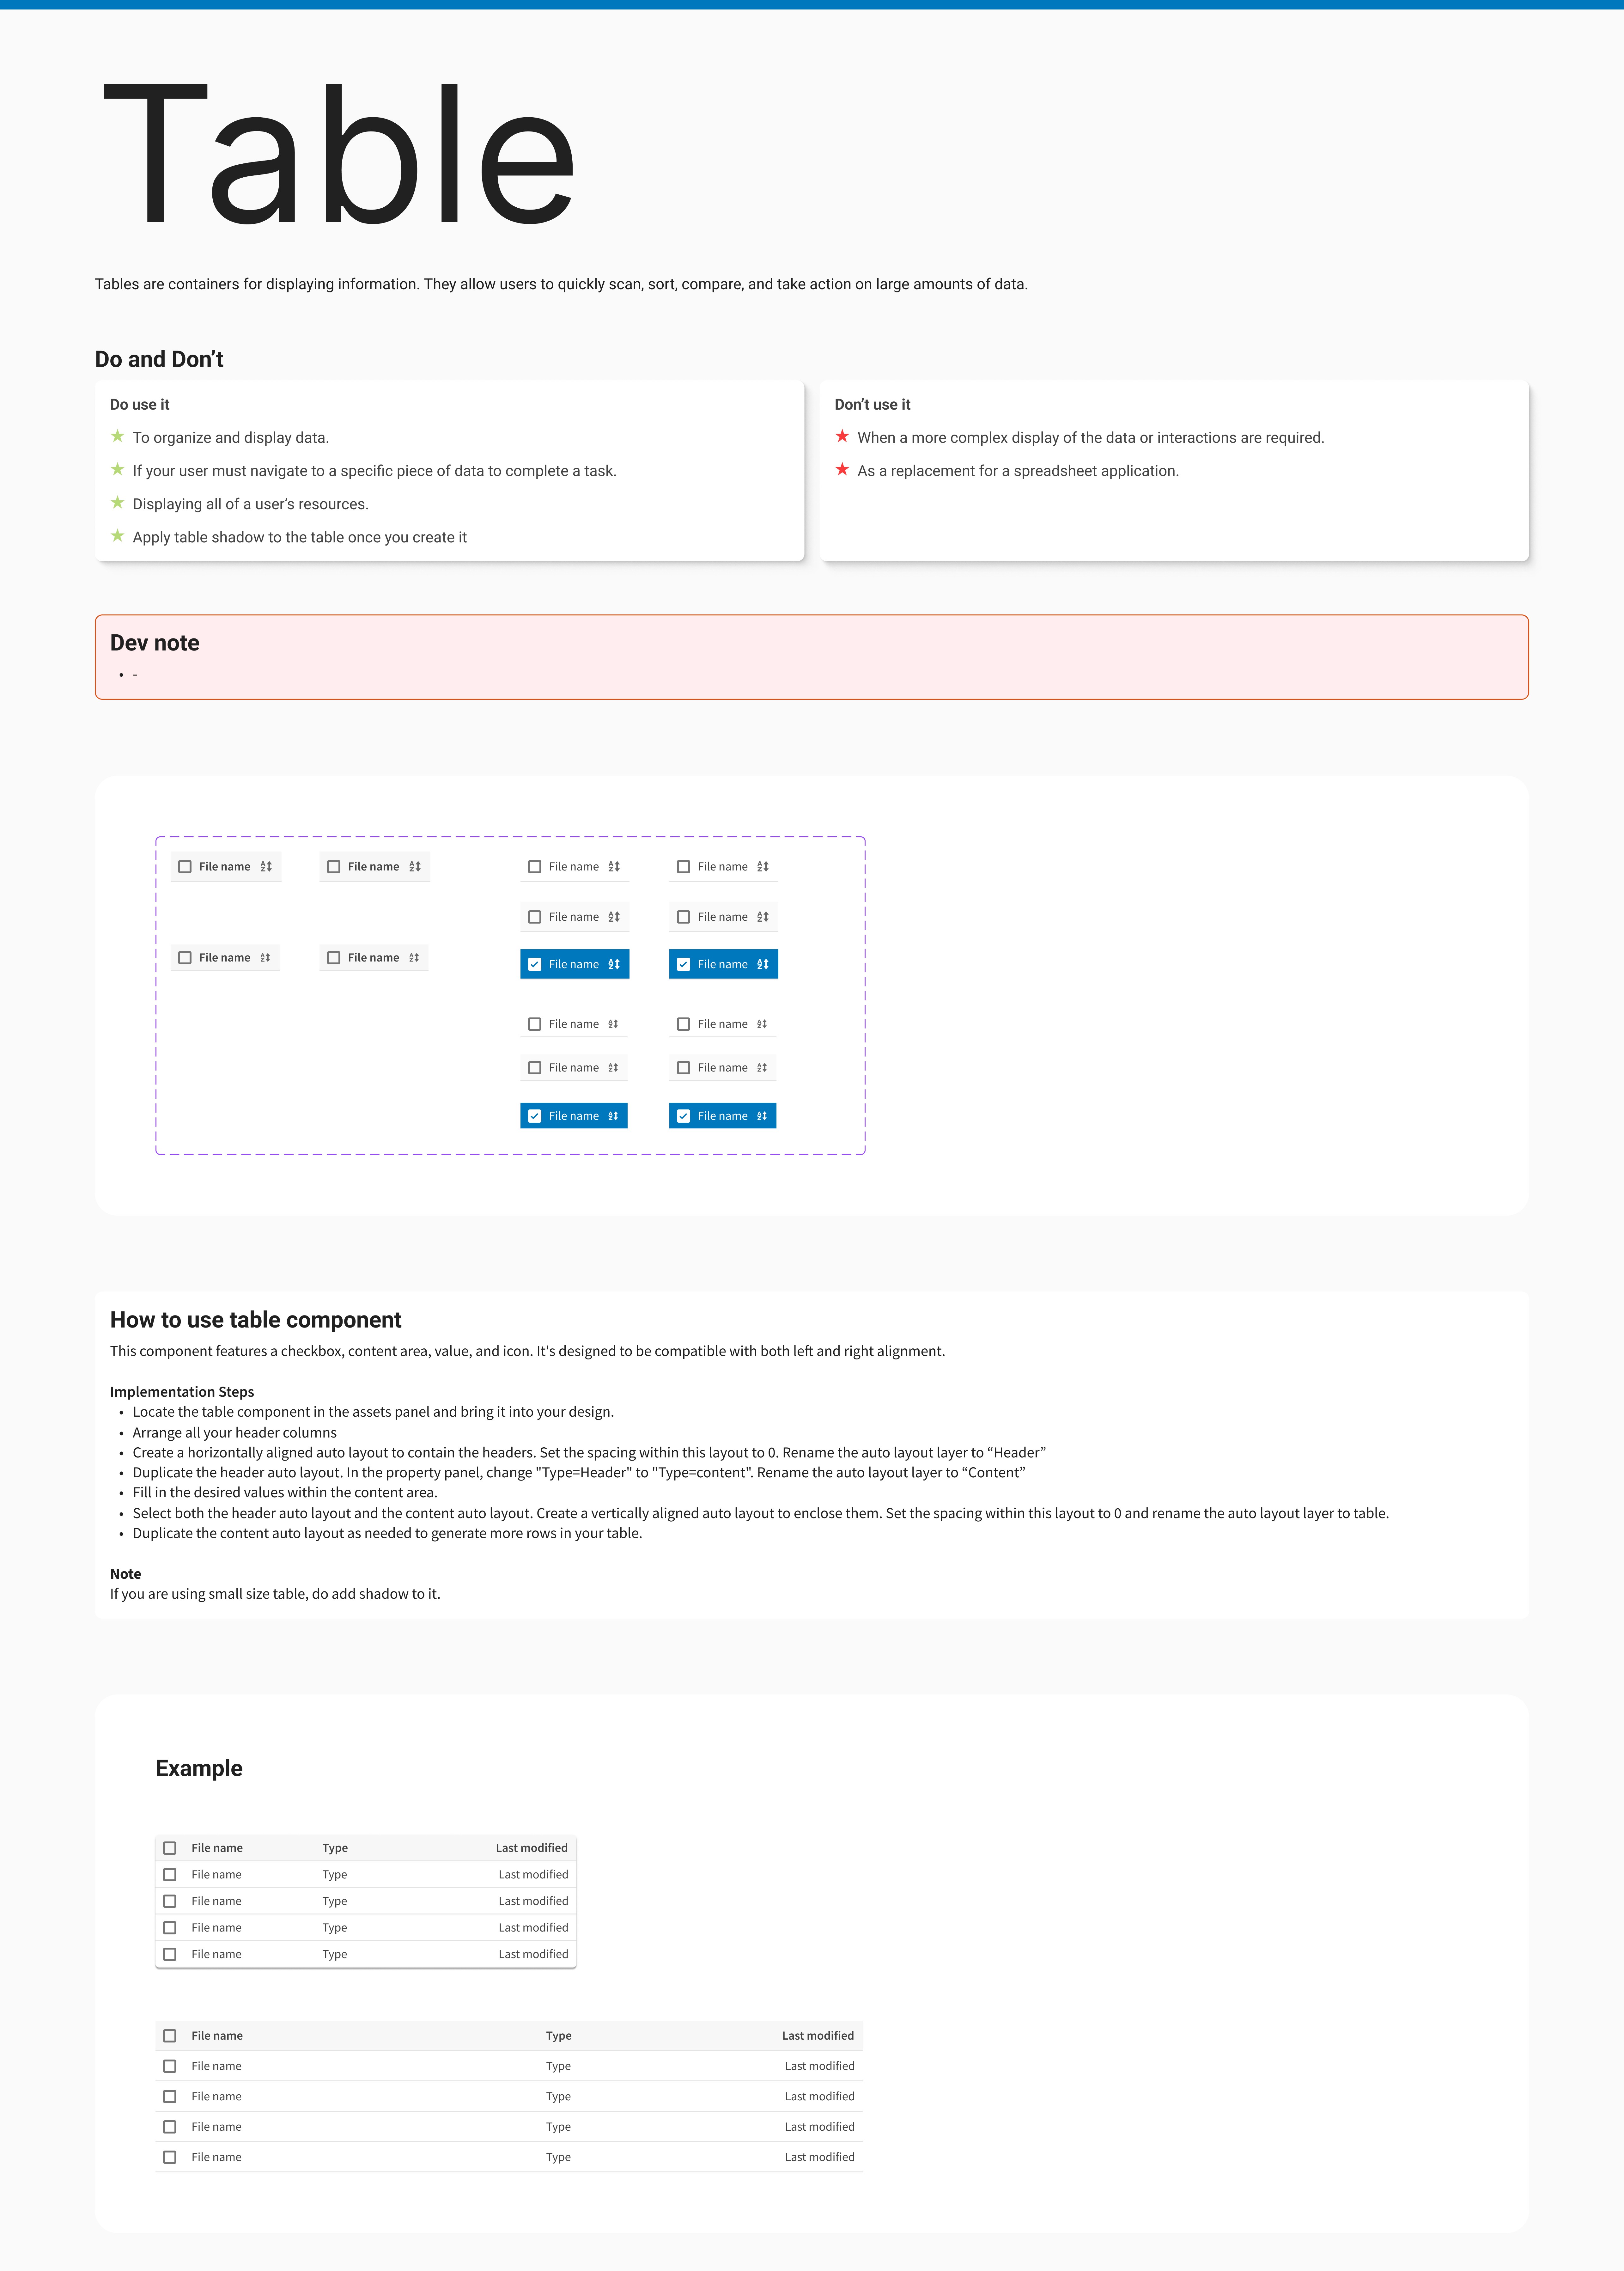The image size is (1624, 2271).
Task: Select the 'Dev note' pink box heading
Action: point(155,643)
